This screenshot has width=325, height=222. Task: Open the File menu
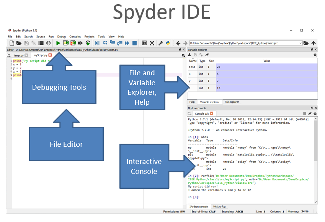pyautogui.click(x=10, y=37)
